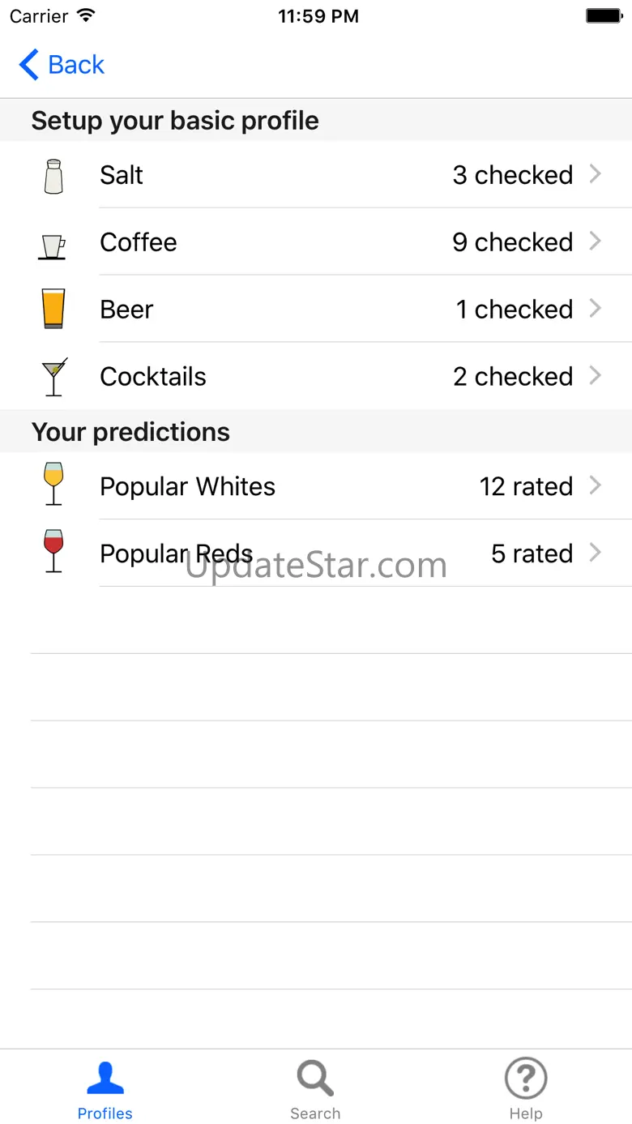The image size is (632, 1124).
Task: Tap the red wine glass icon
Action: [53, 552]
